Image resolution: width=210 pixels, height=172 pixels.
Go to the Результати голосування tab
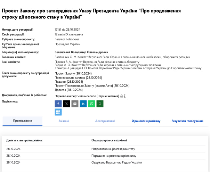187,121
